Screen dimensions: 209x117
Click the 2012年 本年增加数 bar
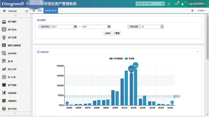[131, 89]
